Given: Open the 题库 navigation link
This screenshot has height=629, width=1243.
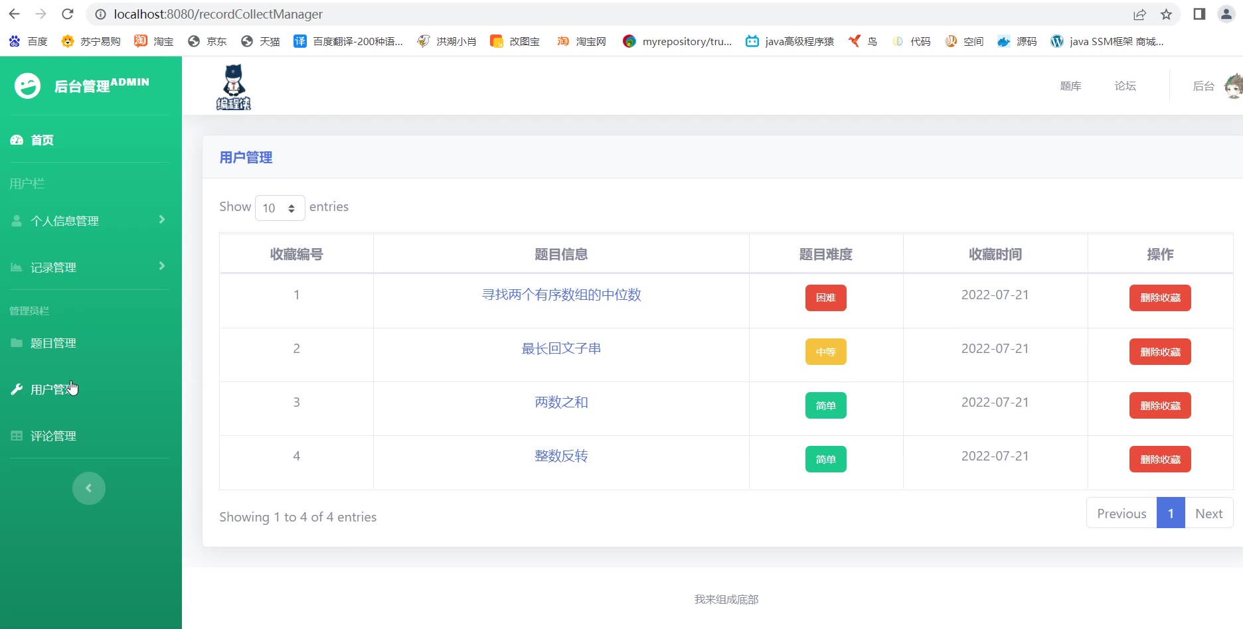Looking at the screenshot, I should pos(1070,86).
